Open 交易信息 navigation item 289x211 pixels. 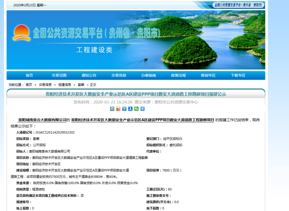click(x=119, y=75)
